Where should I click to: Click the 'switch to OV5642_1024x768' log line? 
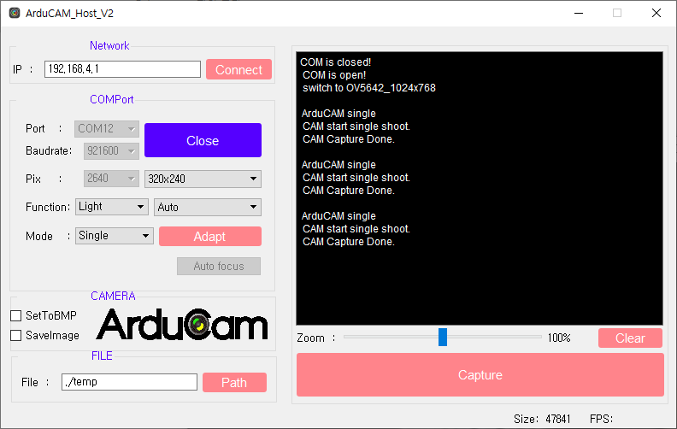pos(369,88)
